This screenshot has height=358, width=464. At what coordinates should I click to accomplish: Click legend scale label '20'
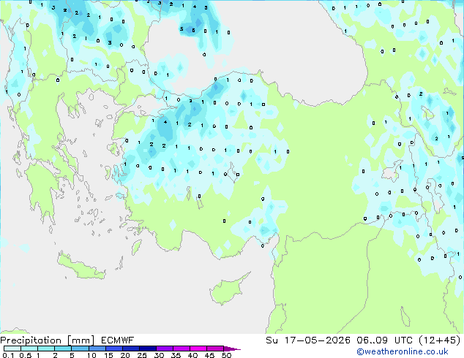125,355
